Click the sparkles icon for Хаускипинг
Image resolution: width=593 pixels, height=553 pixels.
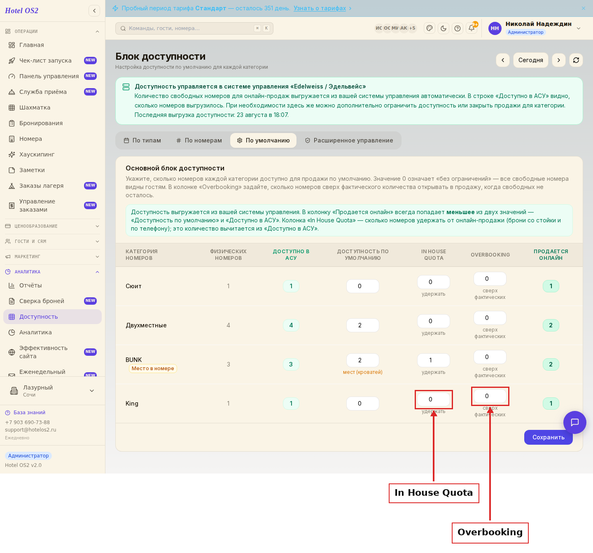pyautogui.click(x=12, y=154)
